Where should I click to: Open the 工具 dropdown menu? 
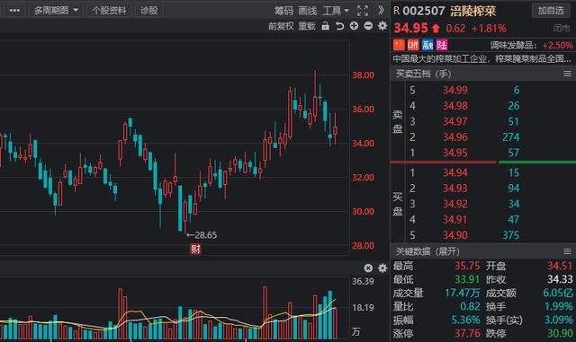coord(336,11)
